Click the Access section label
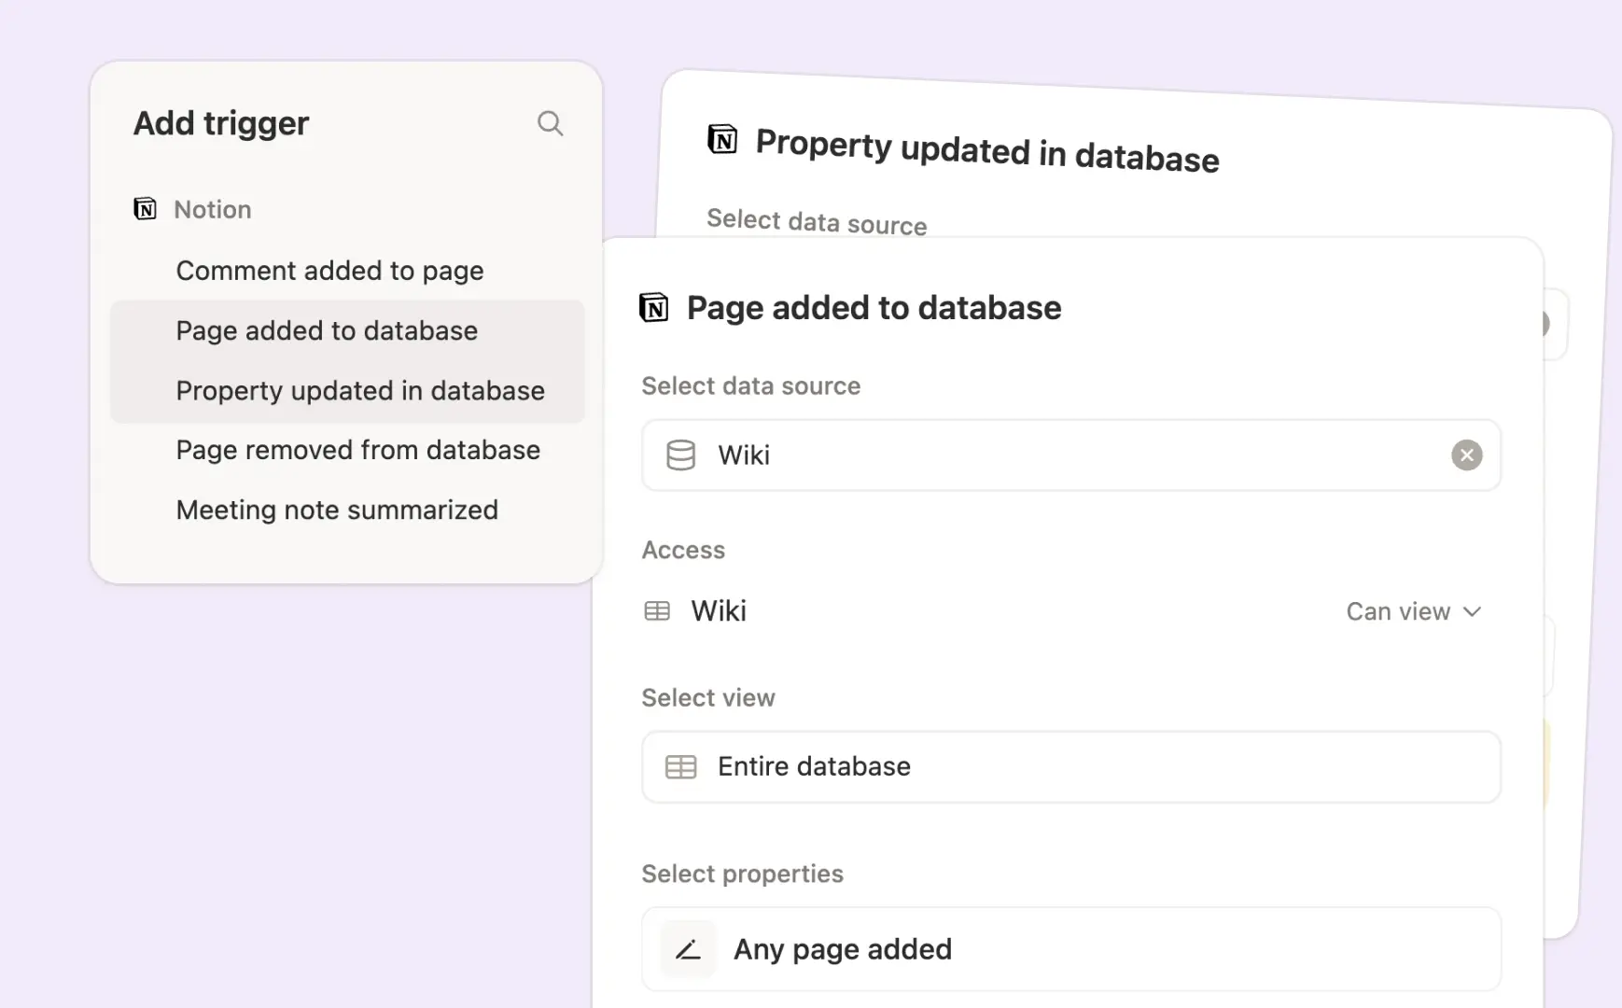 coord(683,550)
